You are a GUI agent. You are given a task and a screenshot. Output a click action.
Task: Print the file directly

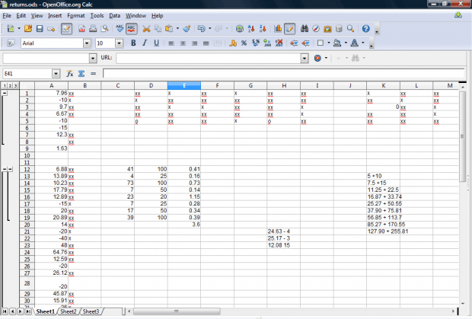coord(93,29)
